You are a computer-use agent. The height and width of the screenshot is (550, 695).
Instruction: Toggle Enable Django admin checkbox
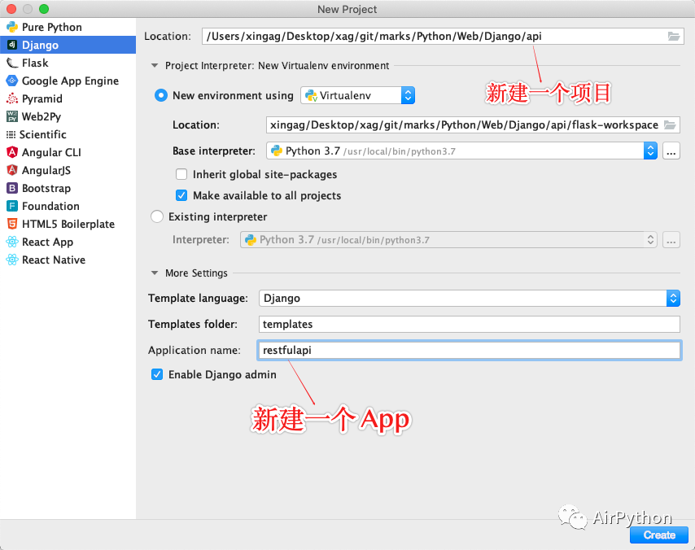(x=157, y=374)
